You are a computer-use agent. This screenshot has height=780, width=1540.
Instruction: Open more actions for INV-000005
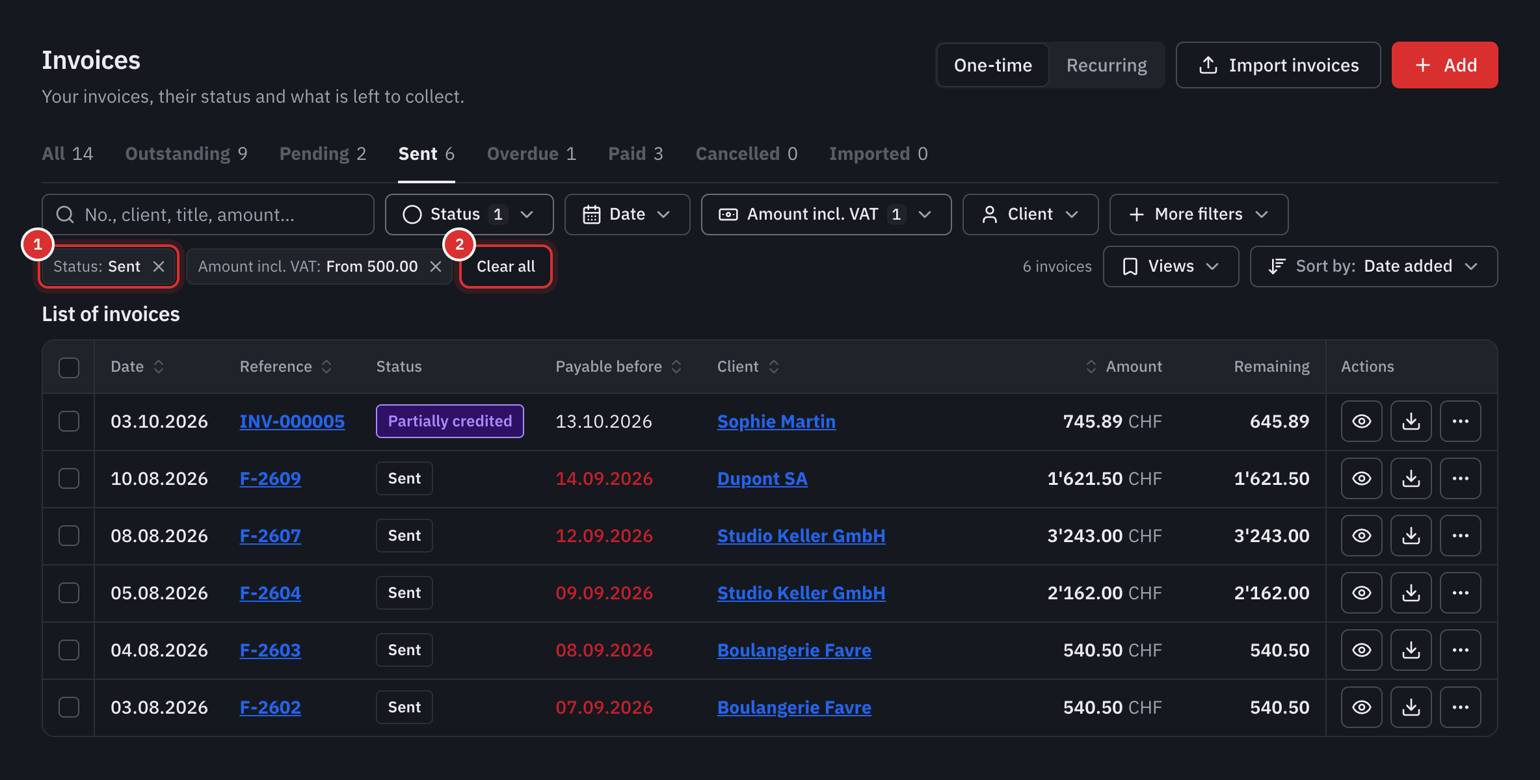(x=1460, y=421)
